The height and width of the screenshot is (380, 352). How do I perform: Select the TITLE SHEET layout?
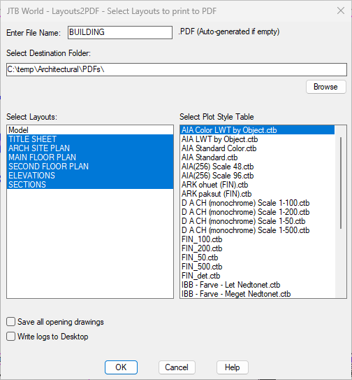click(90, 139)
